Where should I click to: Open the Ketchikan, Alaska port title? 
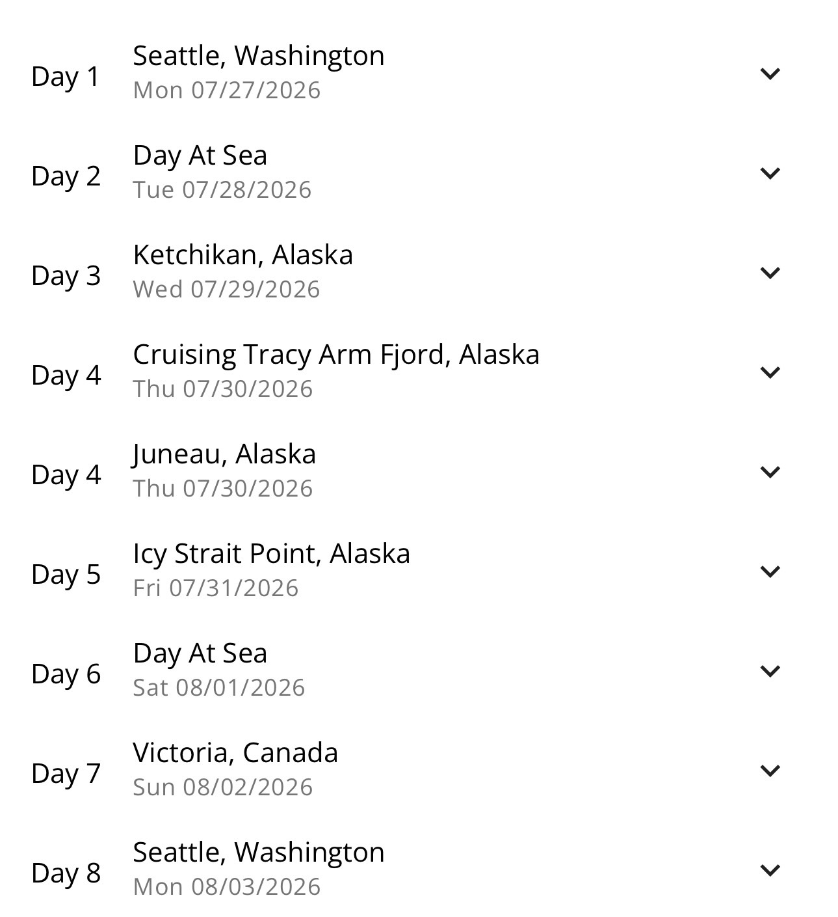[x=242, y=255]
